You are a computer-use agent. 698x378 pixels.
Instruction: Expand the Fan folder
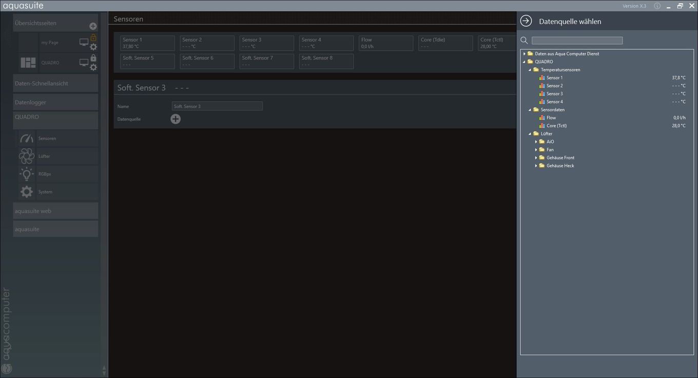[536, 150]
